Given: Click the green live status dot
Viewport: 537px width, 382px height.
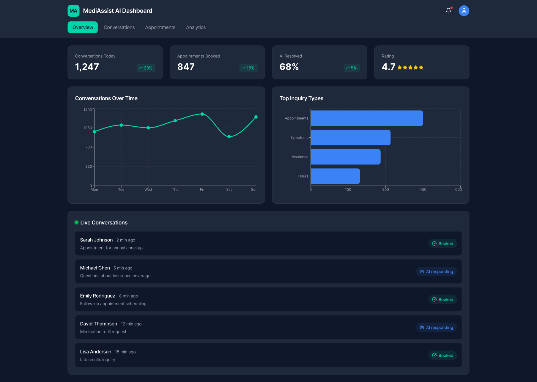Looking at the screenshot, I should [x=76, y=222].
